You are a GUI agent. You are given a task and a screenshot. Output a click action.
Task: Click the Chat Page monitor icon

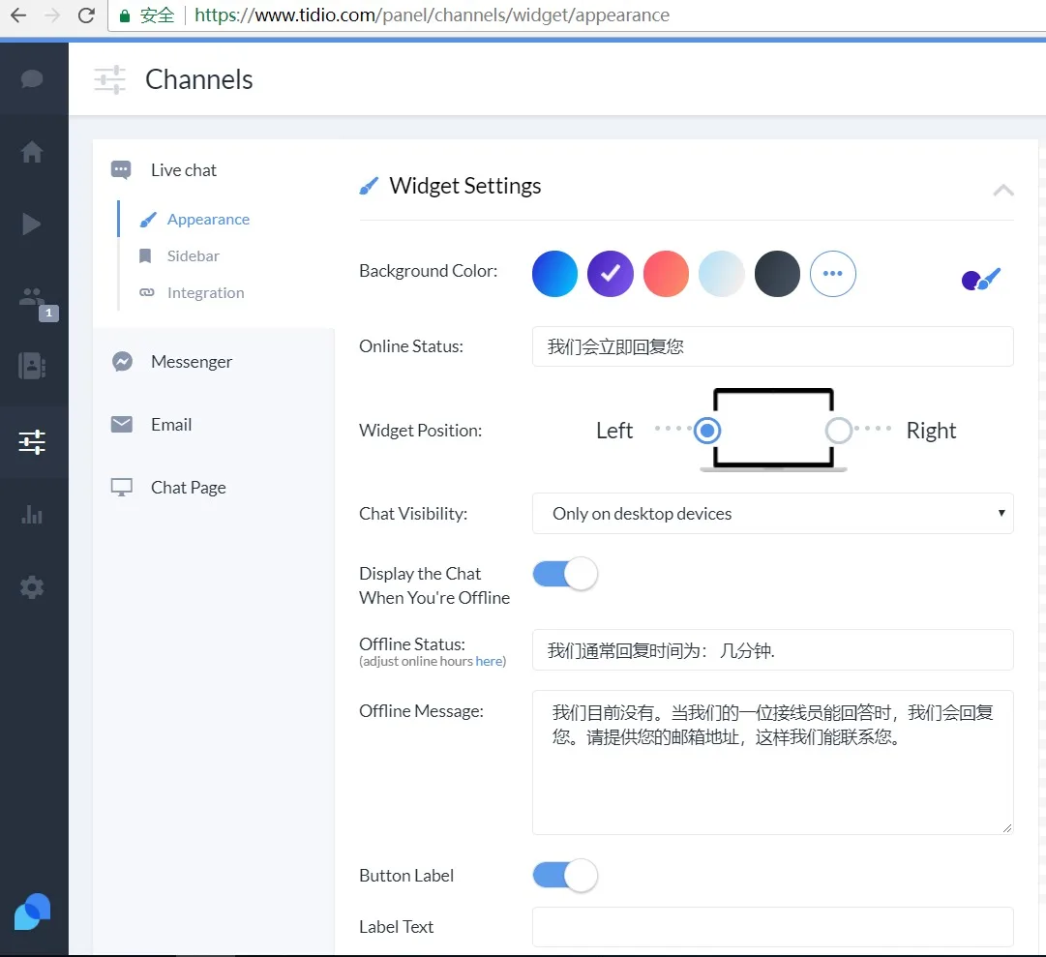(x=121, y=488)
